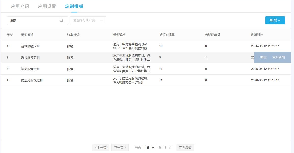The width and height of the screenshot is (294, 153).
Task: Click parameter count 11 in 运动眼镜定制 row
Action: click(x=161, y=69)
